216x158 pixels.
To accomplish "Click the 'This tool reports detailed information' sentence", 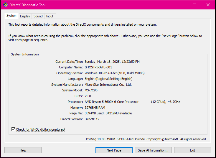I will [x=83, y=25].
